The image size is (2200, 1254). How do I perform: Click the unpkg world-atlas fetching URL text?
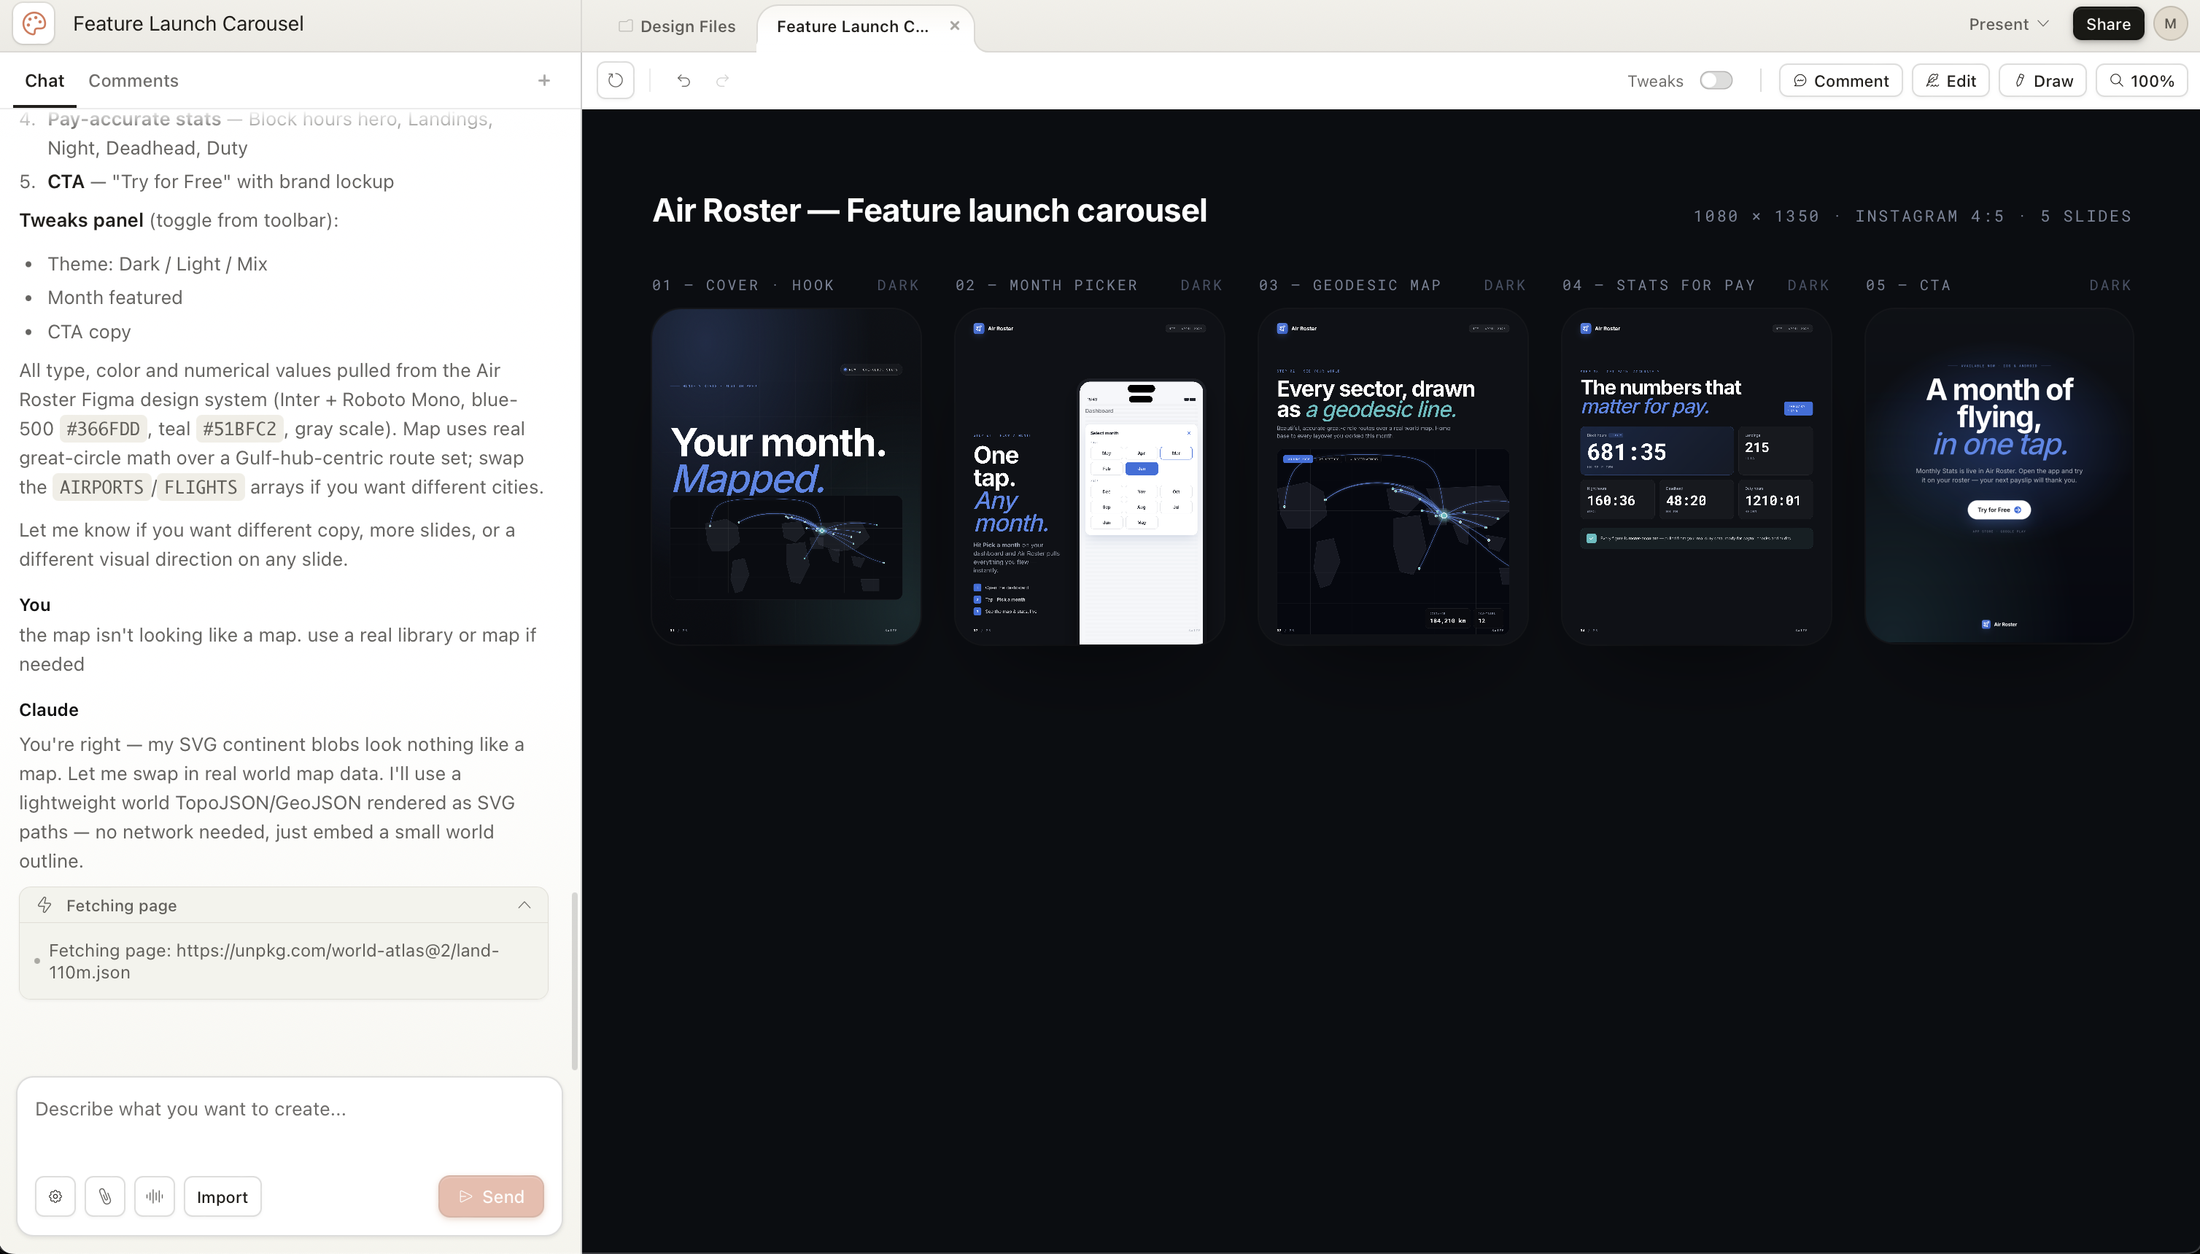[274, 961]
